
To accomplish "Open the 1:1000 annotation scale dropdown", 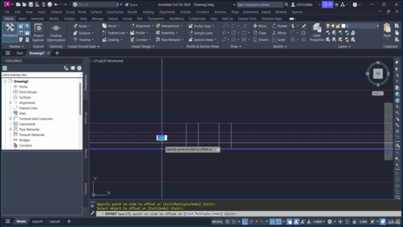I will coord(319,221).
